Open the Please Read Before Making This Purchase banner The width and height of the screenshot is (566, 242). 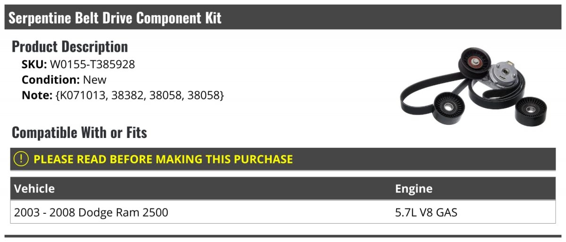point(283,159)
